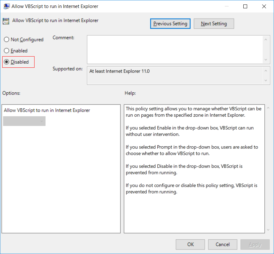Go to Previous Setting

coord(170,24)
